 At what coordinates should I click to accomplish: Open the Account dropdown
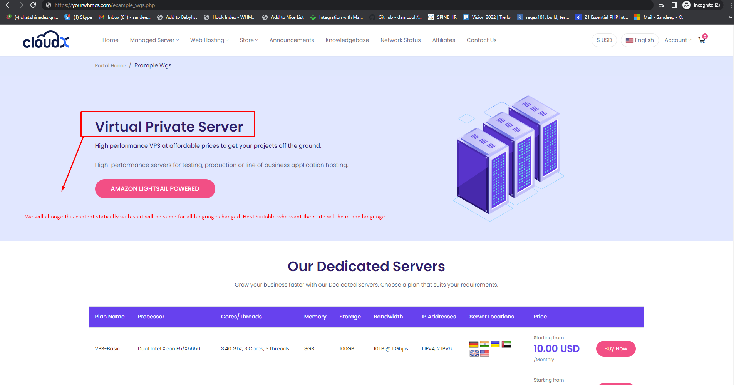click(678, 40)
